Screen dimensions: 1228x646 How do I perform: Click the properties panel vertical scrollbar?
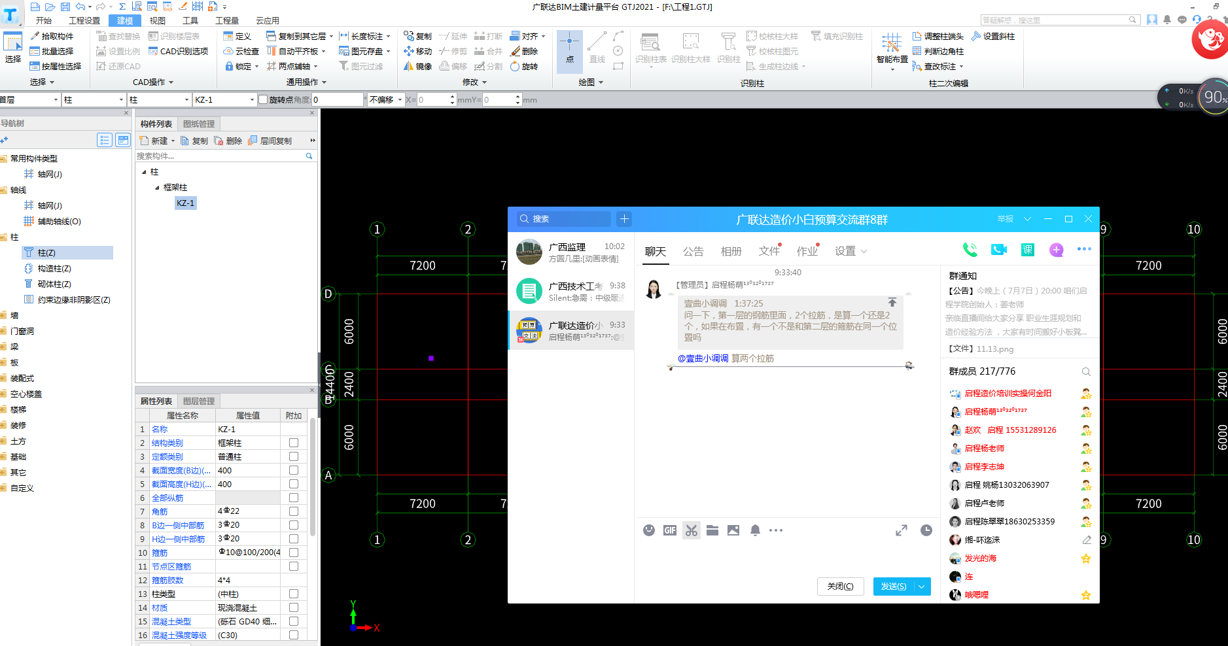313,477
